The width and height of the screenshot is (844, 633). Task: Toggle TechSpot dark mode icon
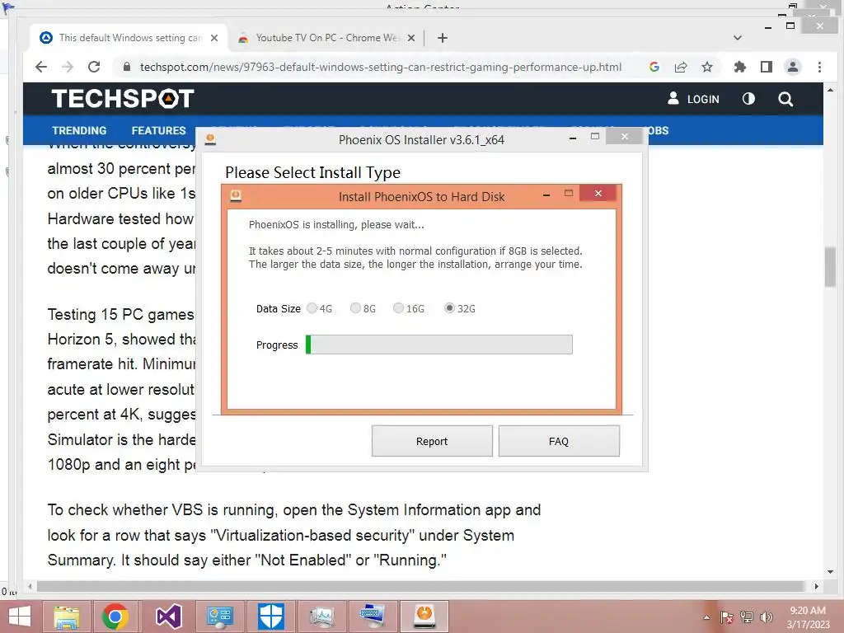tap(748, 99)
